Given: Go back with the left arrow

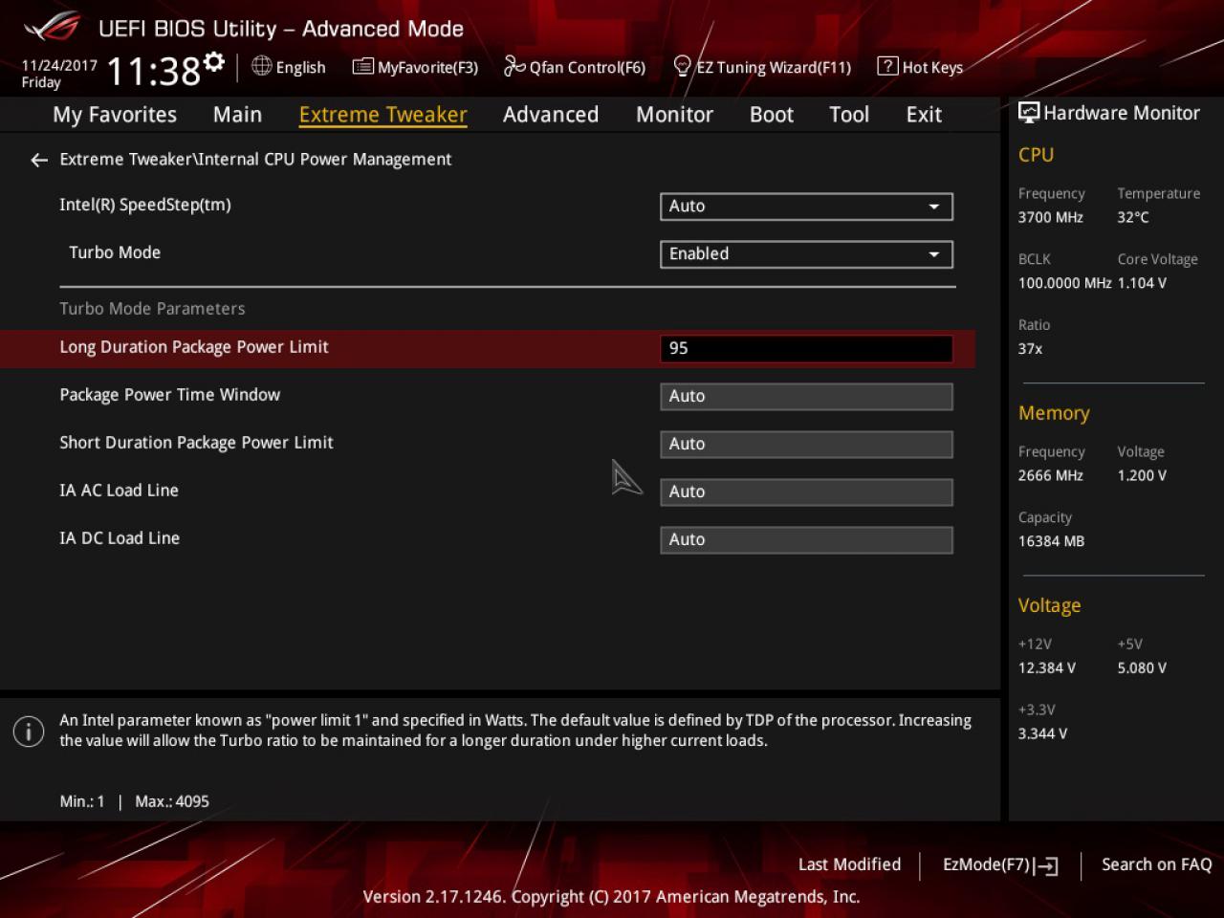Looking at the screenshot, I should pos(39,160).
